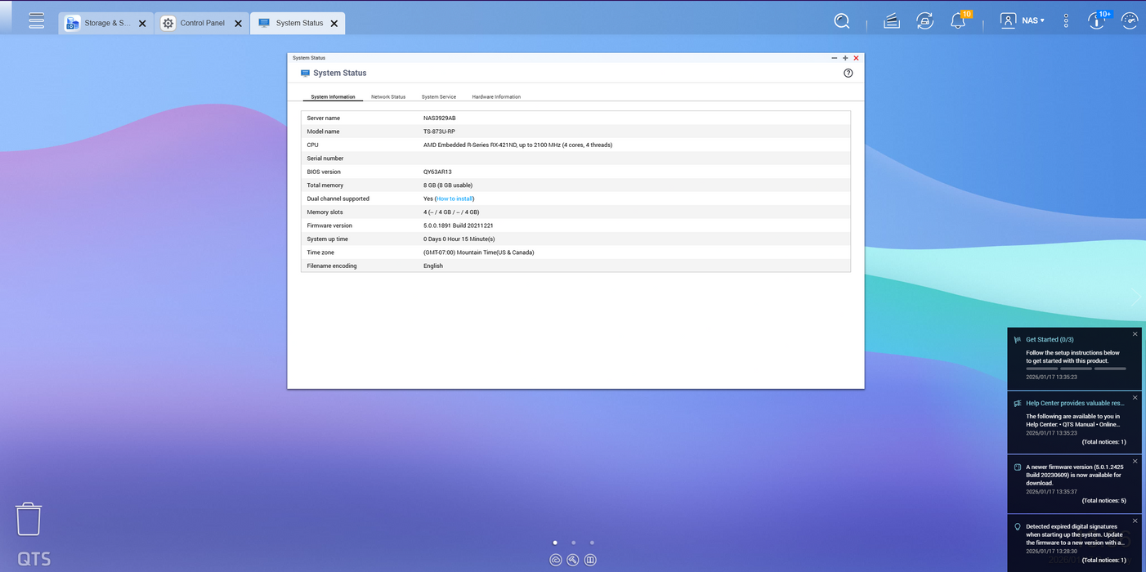1146x572 pixels.
Task: Open the background tasks icon
Action: pyautogui.click(x=892, y=21)
